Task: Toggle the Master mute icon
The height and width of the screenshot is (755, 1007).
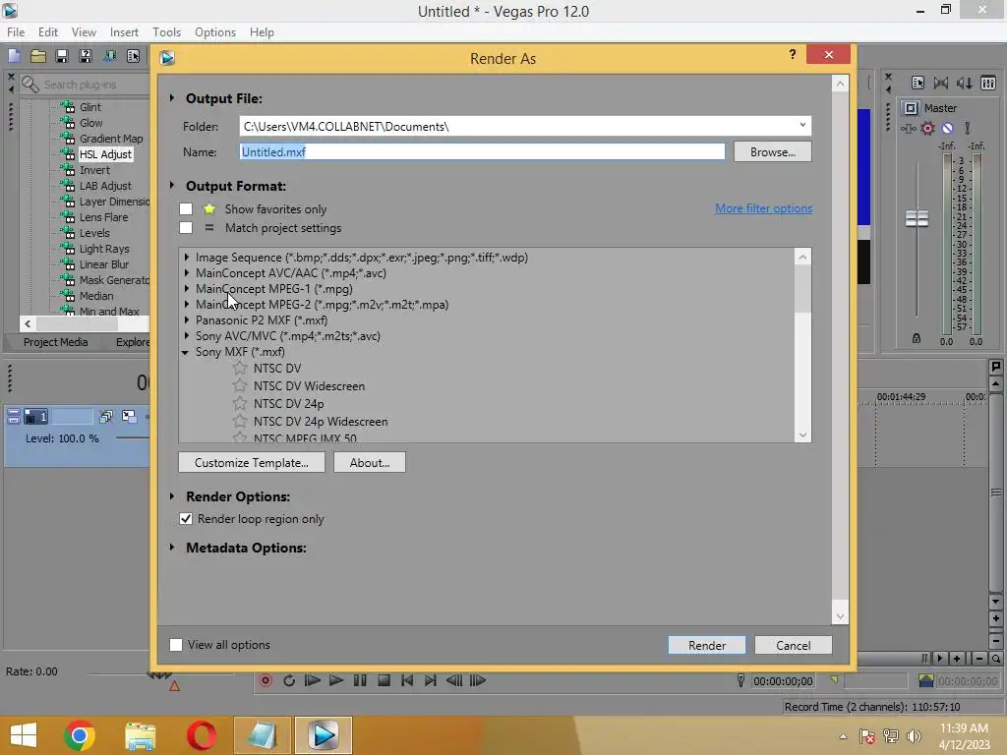Action: [947, 129]
